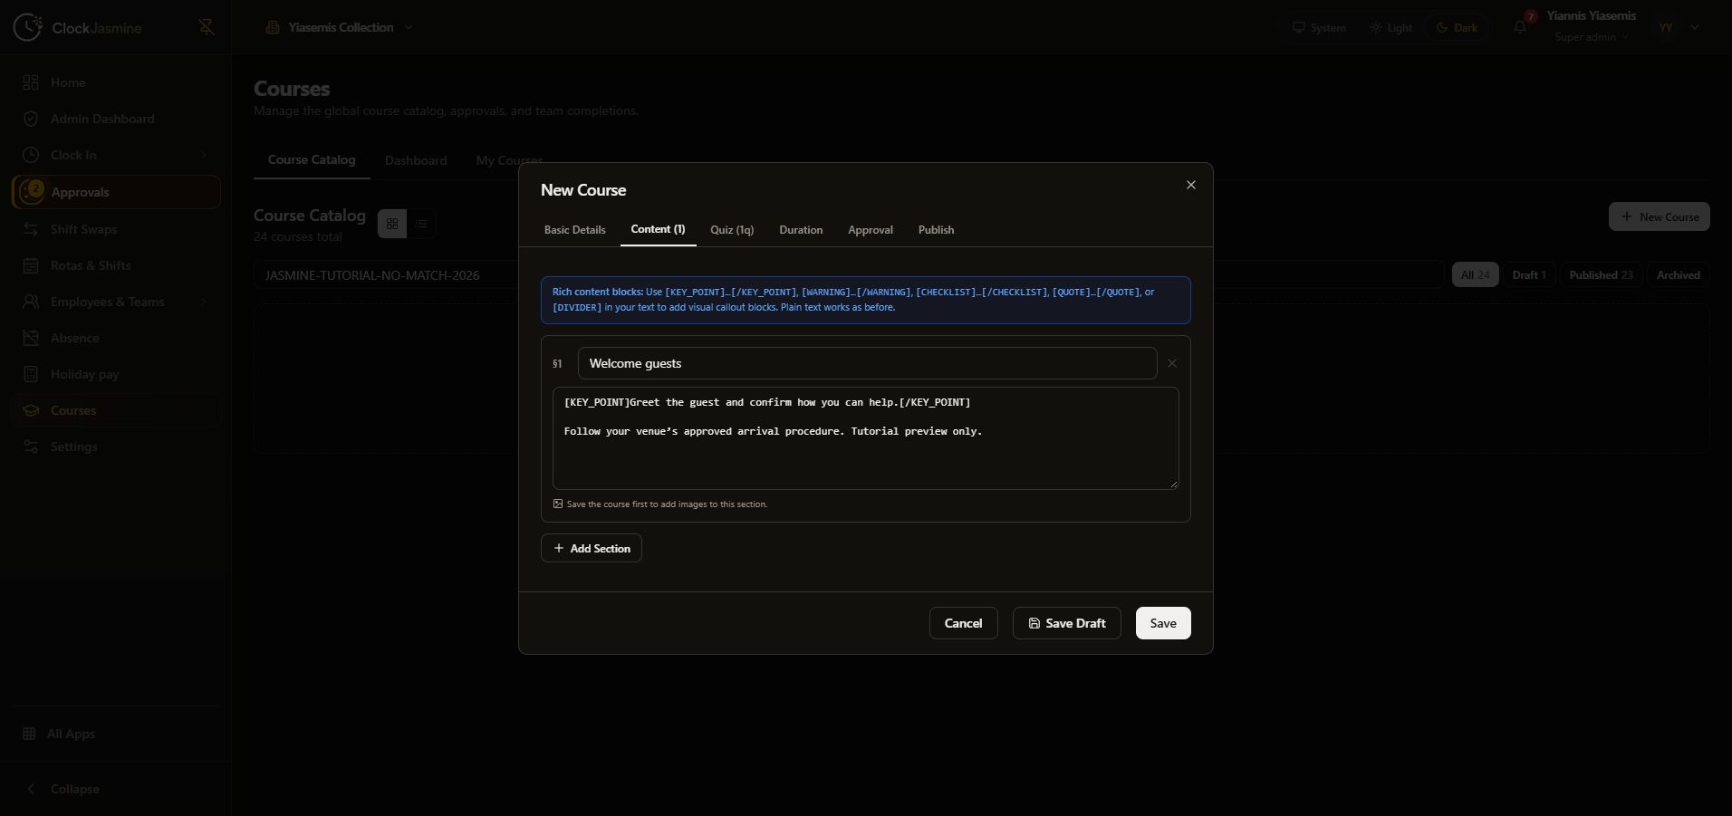Screen dimensions: 1732x816
Task: Go to the Duration tab
Action: coord(801,230)
